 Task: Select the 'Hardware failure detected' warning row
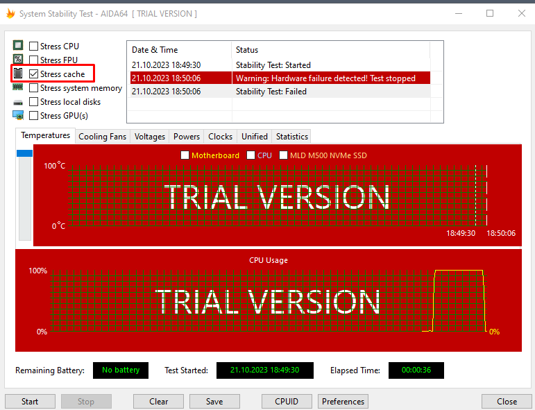point(280,78)
